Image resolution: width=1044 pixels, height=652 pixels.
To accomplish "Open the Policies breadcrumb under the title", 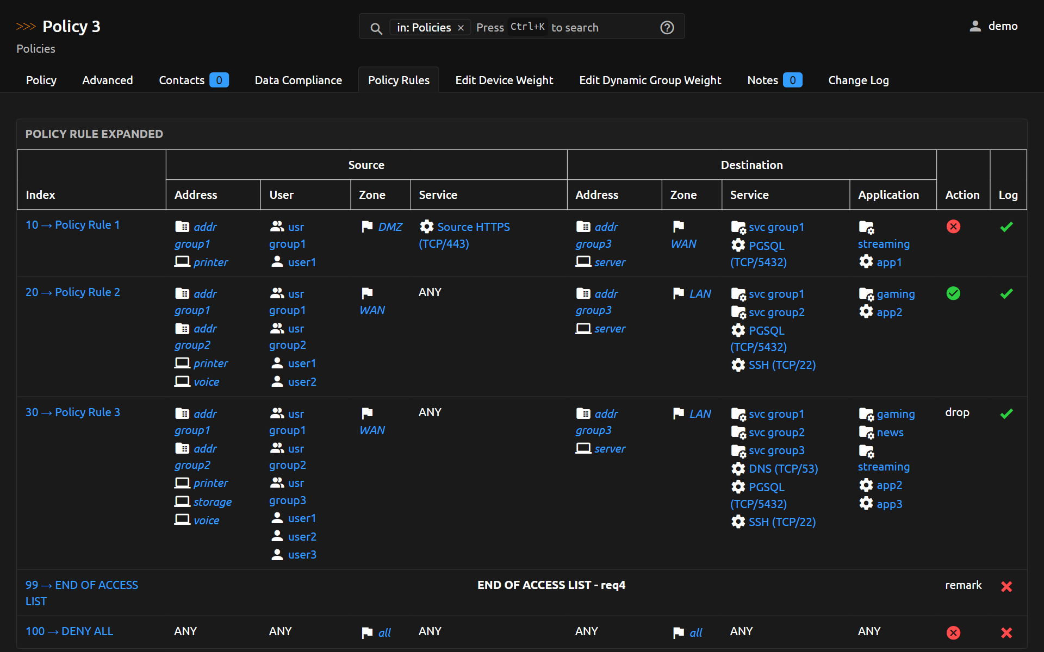I will pyautogui.click(x=35, y=49).
